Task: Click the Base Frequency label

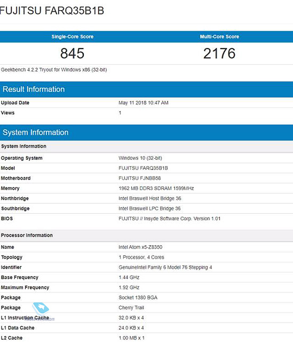Action: (x=20, y=277)
